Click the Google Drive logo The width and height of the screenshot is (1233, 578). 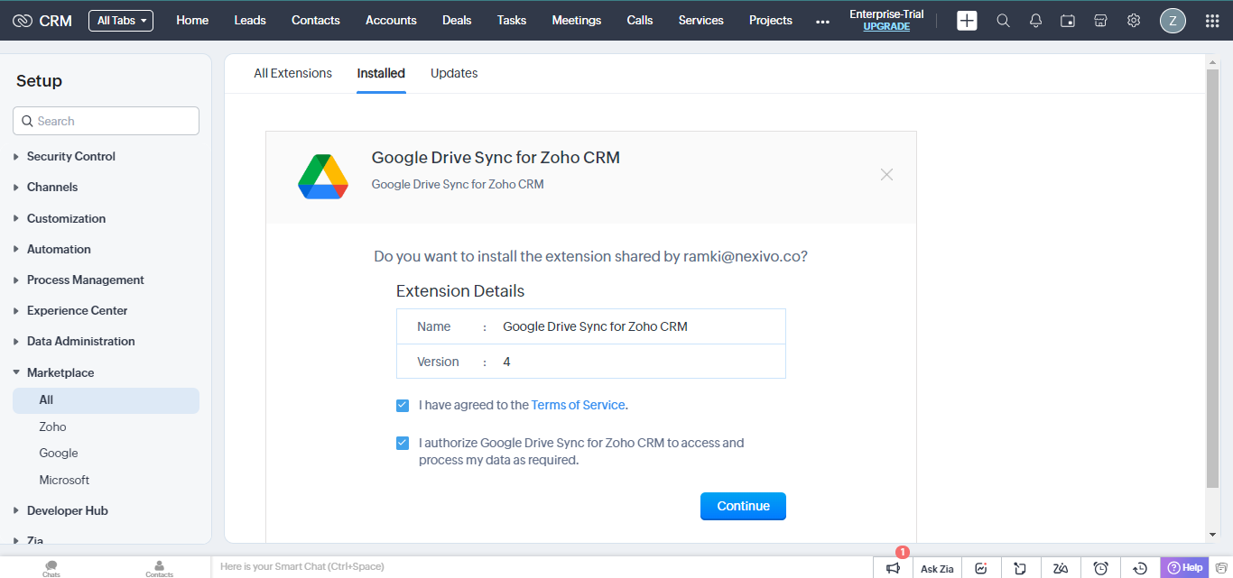pyautogui.click(x=323, y=177)
